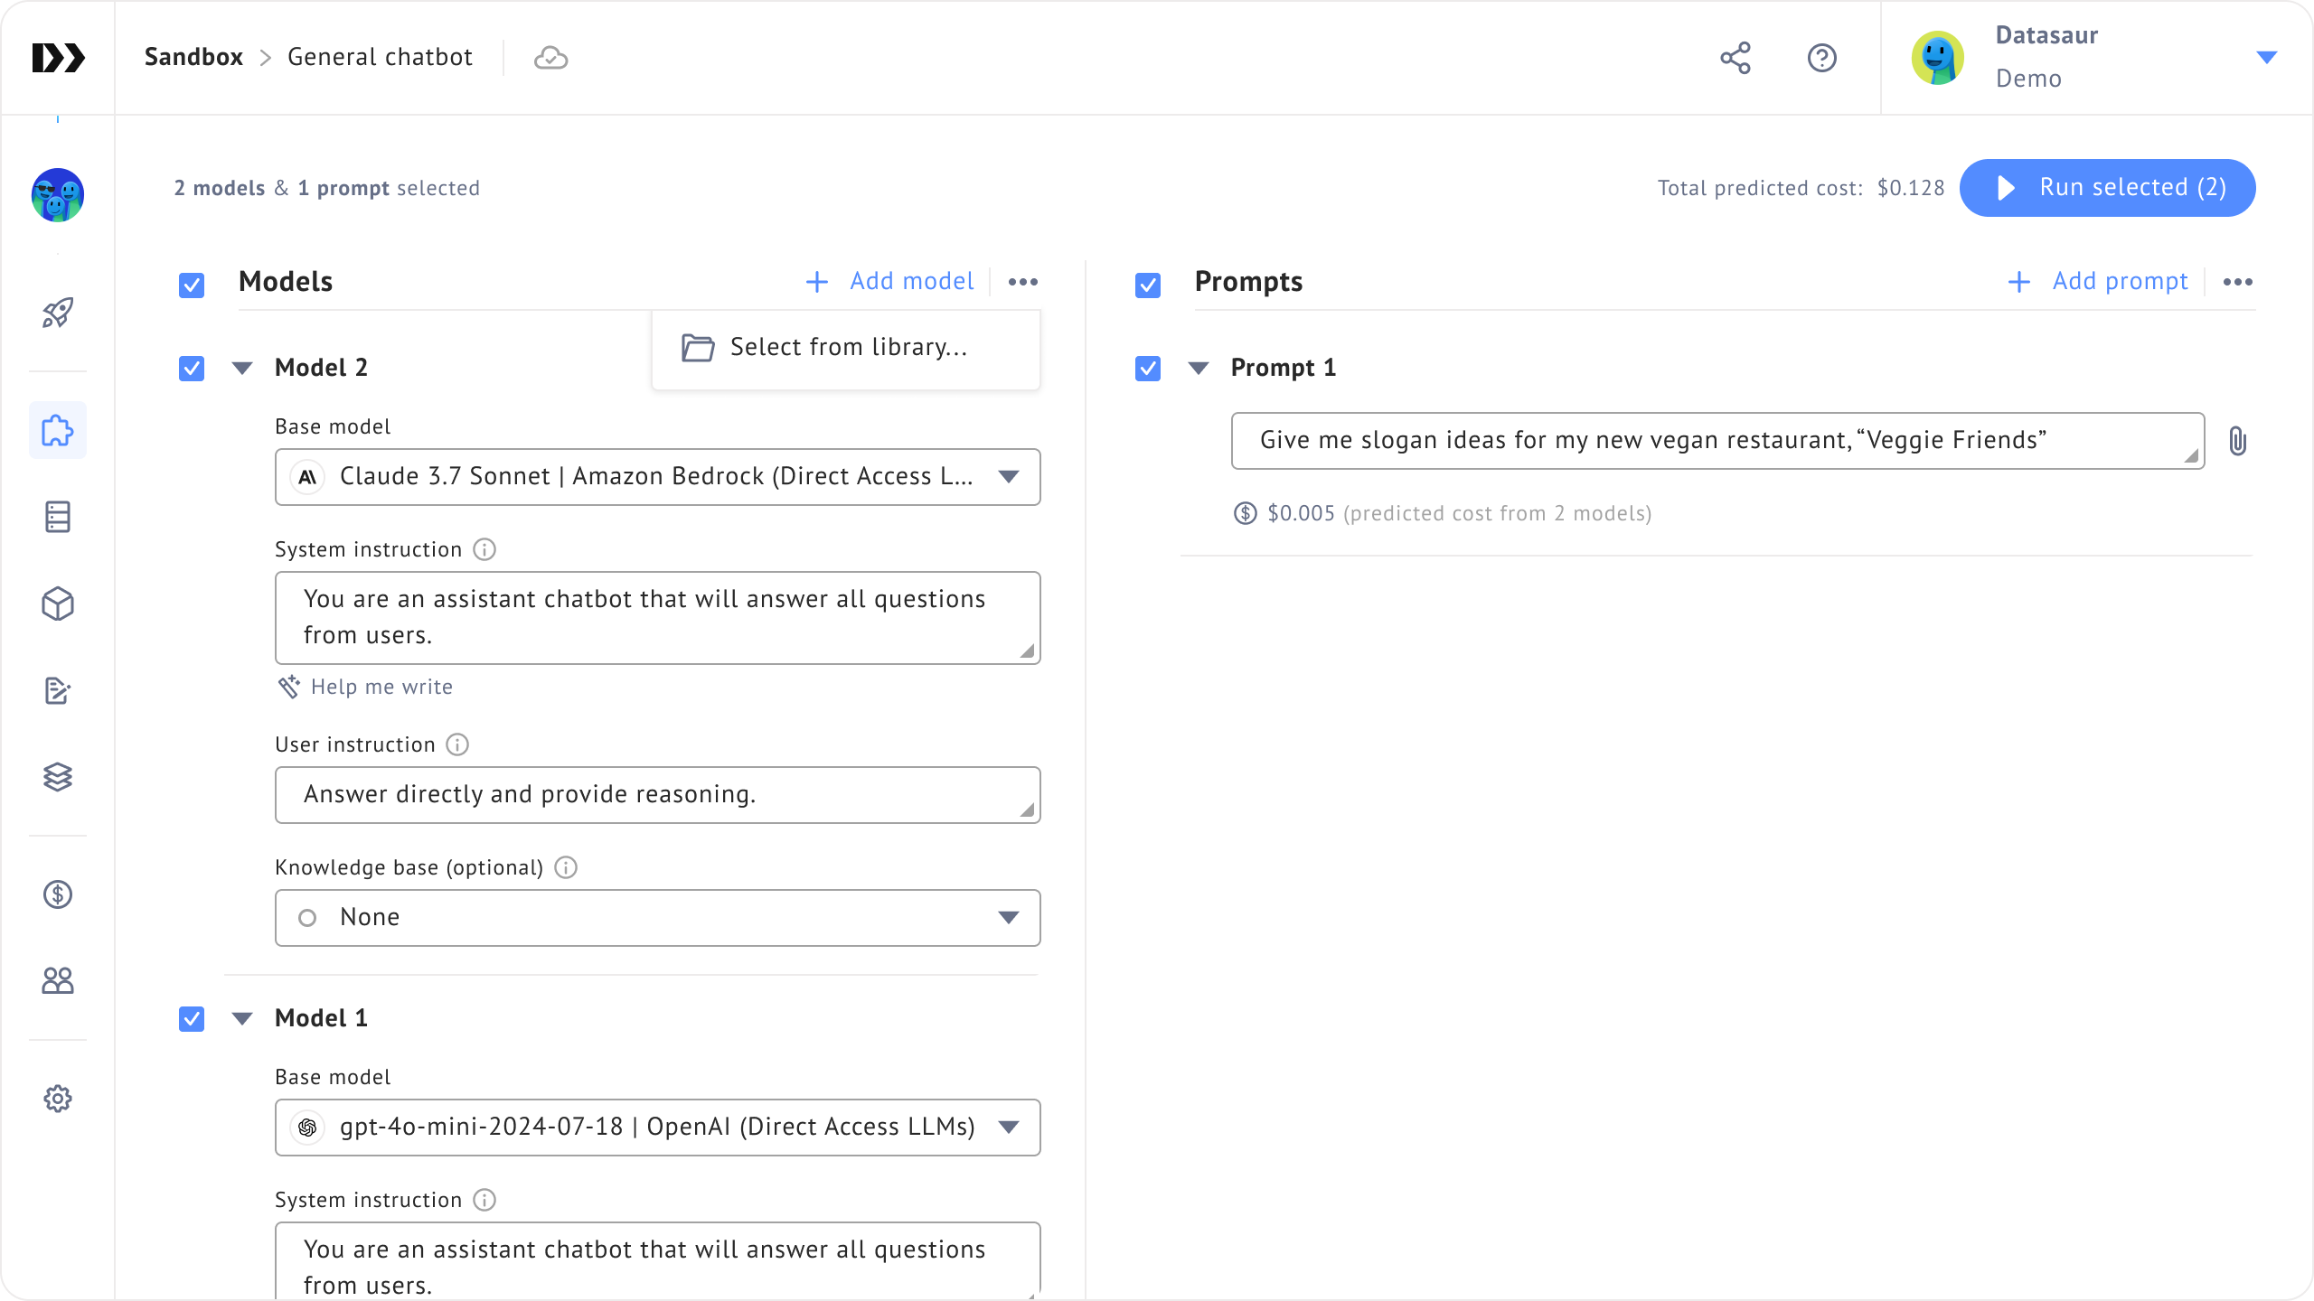Click the team members icon in sidebar
The width and height of the screenshot is (2314, 1301).
(x=58, y=981)
